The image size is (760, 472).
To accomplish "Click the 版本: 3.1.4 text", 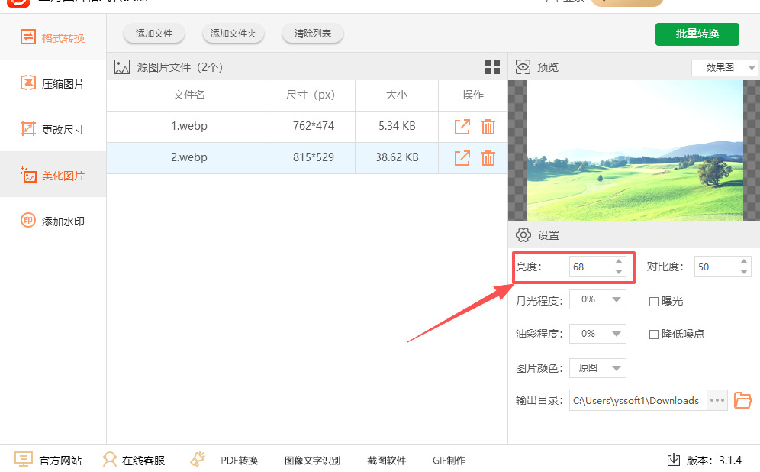I will [714, 461].
